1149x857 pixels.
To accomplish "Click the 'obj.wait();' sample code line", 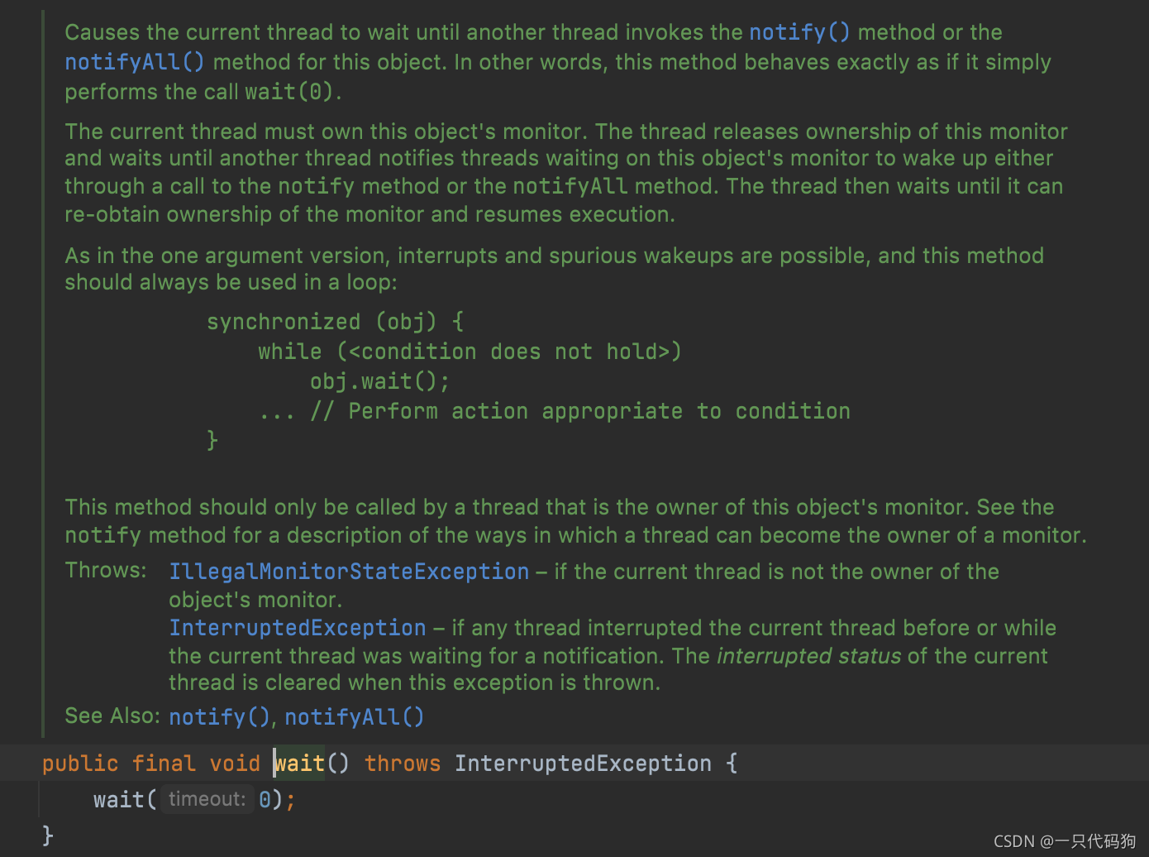I will pos(380,381).
